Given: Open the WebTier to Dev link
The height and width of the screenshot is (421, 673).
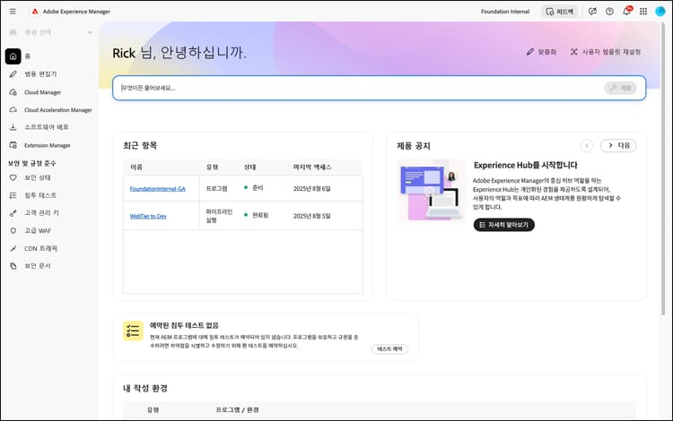Looking at the screenshot, I should point(148,216).
